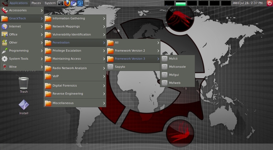Expand the Vulnerability Identification submenu arrow
The height and width of the screenshot is (150, 273).
pyautogui.click(x=104, y=34)
